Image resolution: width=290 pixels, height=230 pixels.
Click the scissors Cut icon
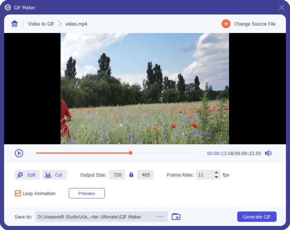[x=48, y=175]
